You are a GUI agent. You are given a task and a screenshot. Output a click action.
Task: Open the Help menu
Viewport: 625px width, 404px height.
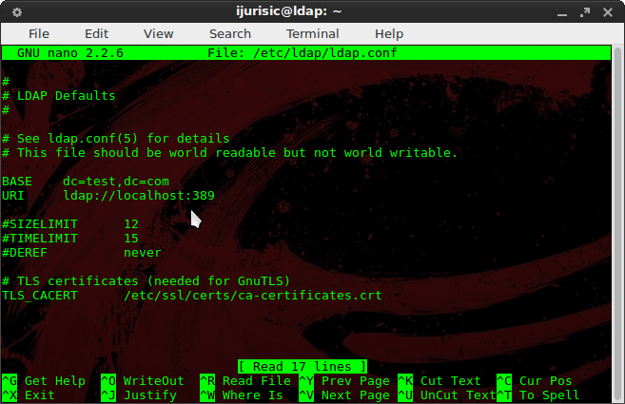coord(389,34)
